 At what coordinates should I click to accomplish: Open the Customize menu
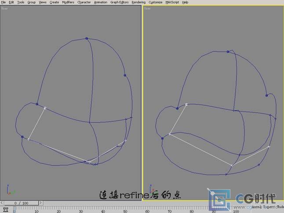[155, 2]
